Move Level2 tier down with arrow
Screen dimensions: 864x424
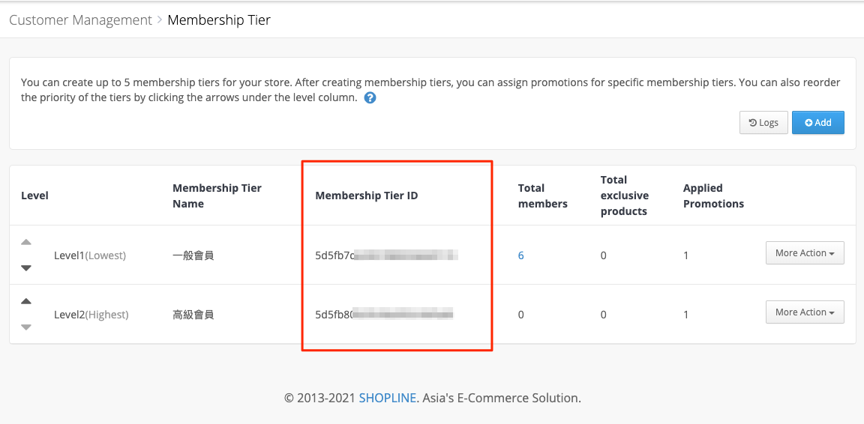tap(26, 327)
